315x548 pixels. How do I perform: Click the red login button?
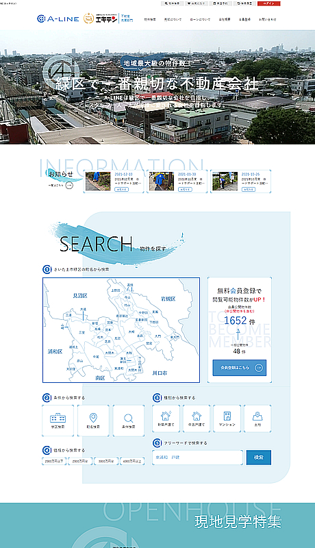click(269, 3)
